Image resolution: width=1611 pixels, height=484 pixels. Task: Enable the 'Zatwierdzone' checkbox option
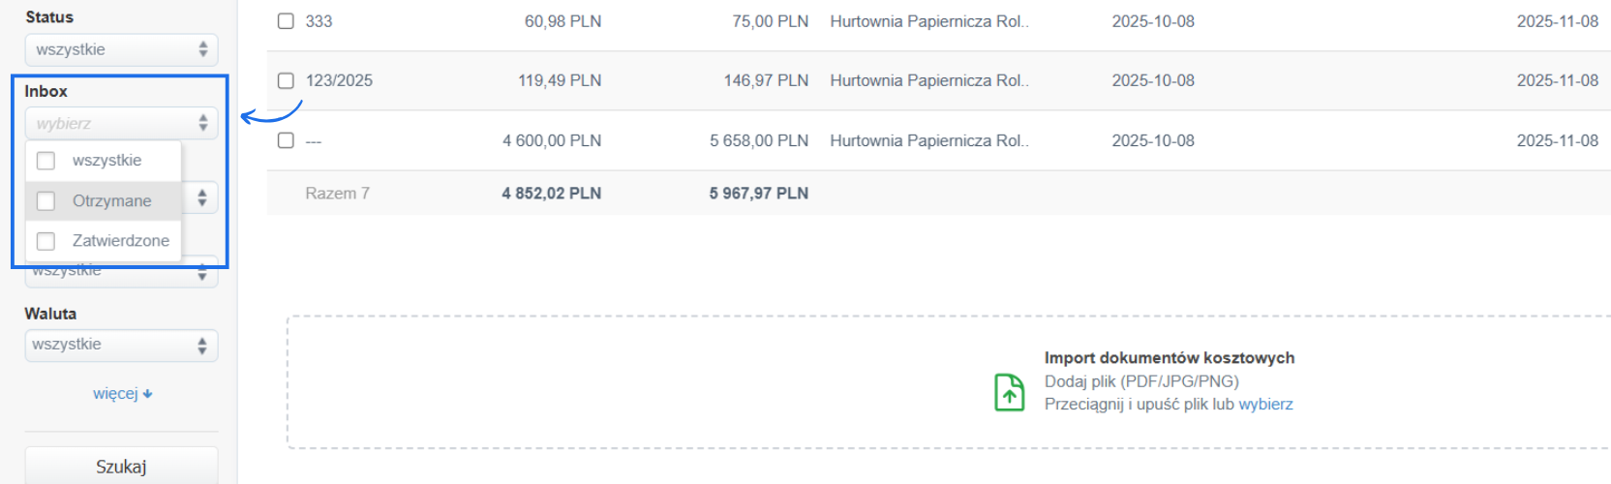(46, 241)
